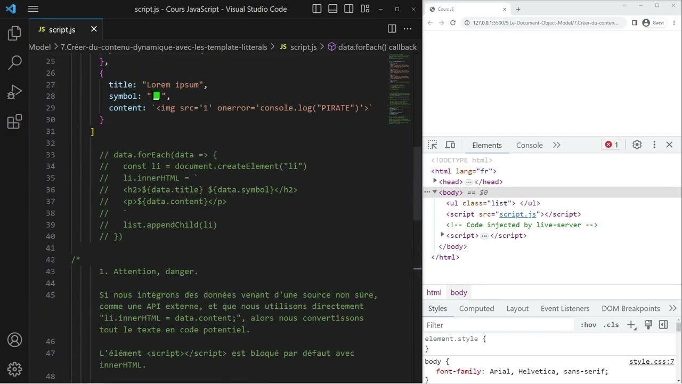Open browser tab search chevron

point(626,5)
